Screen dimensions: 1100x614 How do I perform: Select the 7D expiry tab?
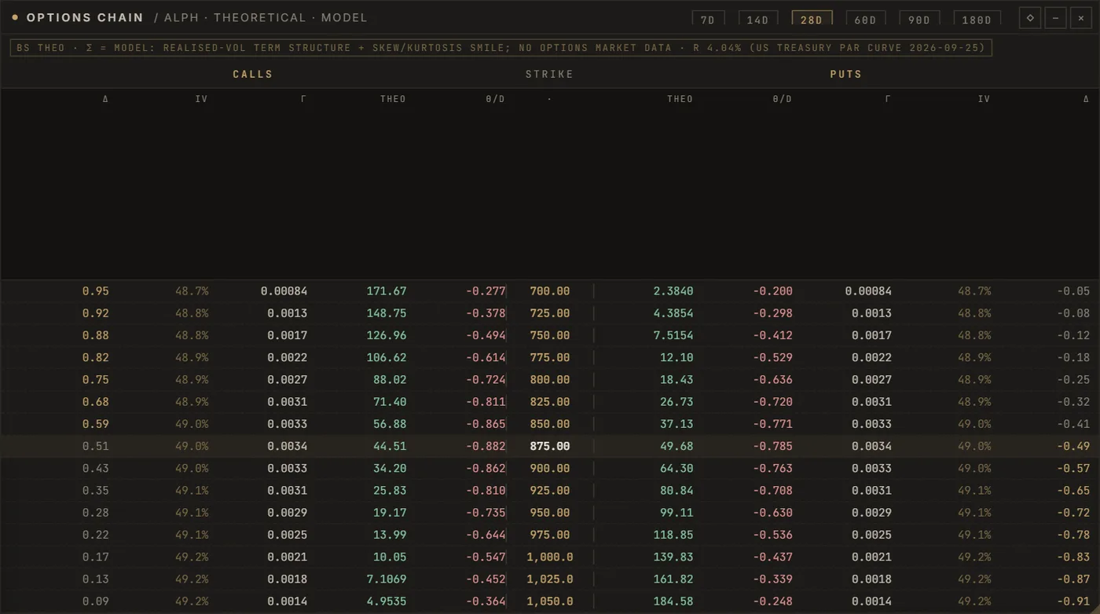click(x=708, y=20)
